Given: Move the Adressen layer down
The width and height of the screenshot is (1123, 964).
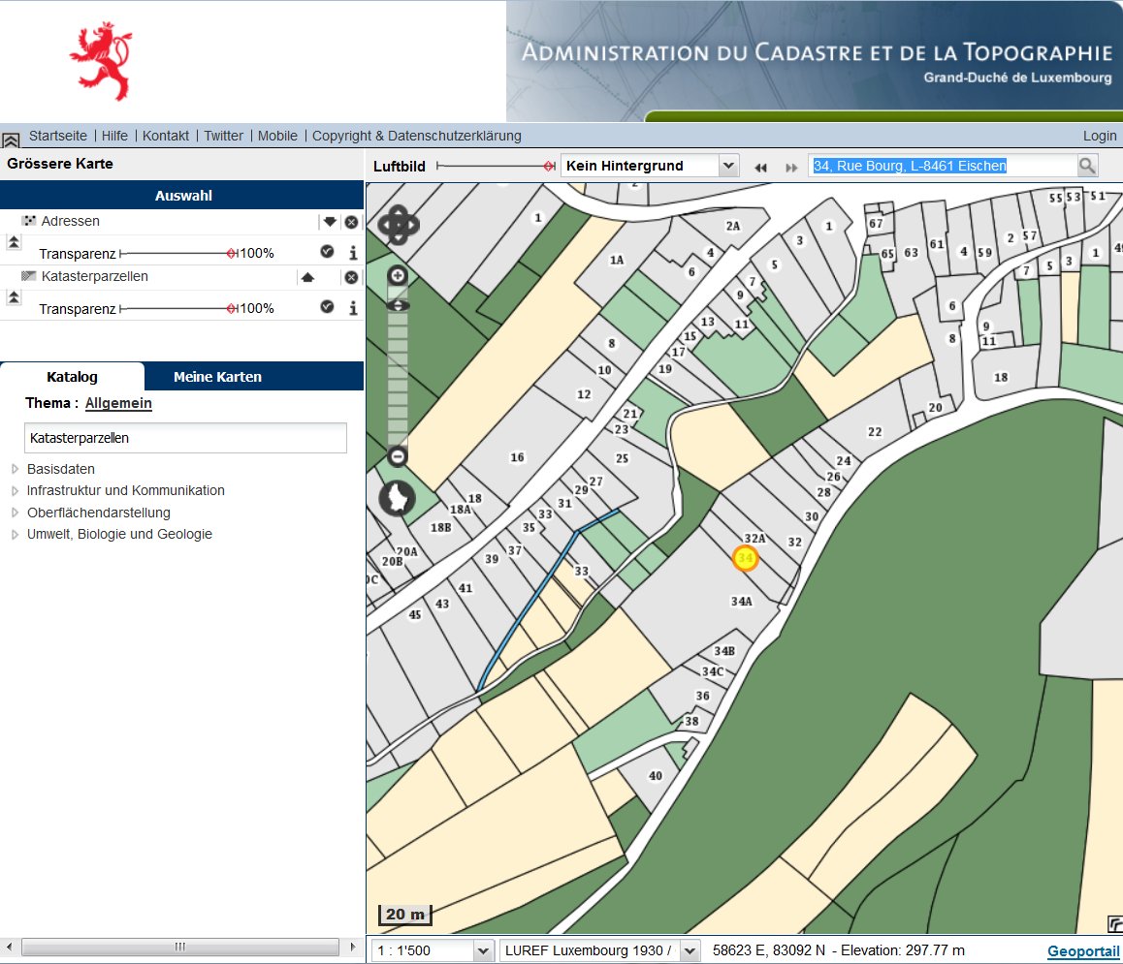Looking at the screenshot, I should [330, 222].
